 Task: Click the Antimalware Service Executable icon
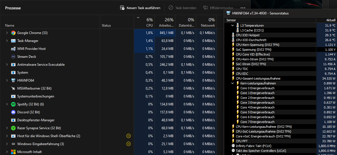tap(13, 65)
